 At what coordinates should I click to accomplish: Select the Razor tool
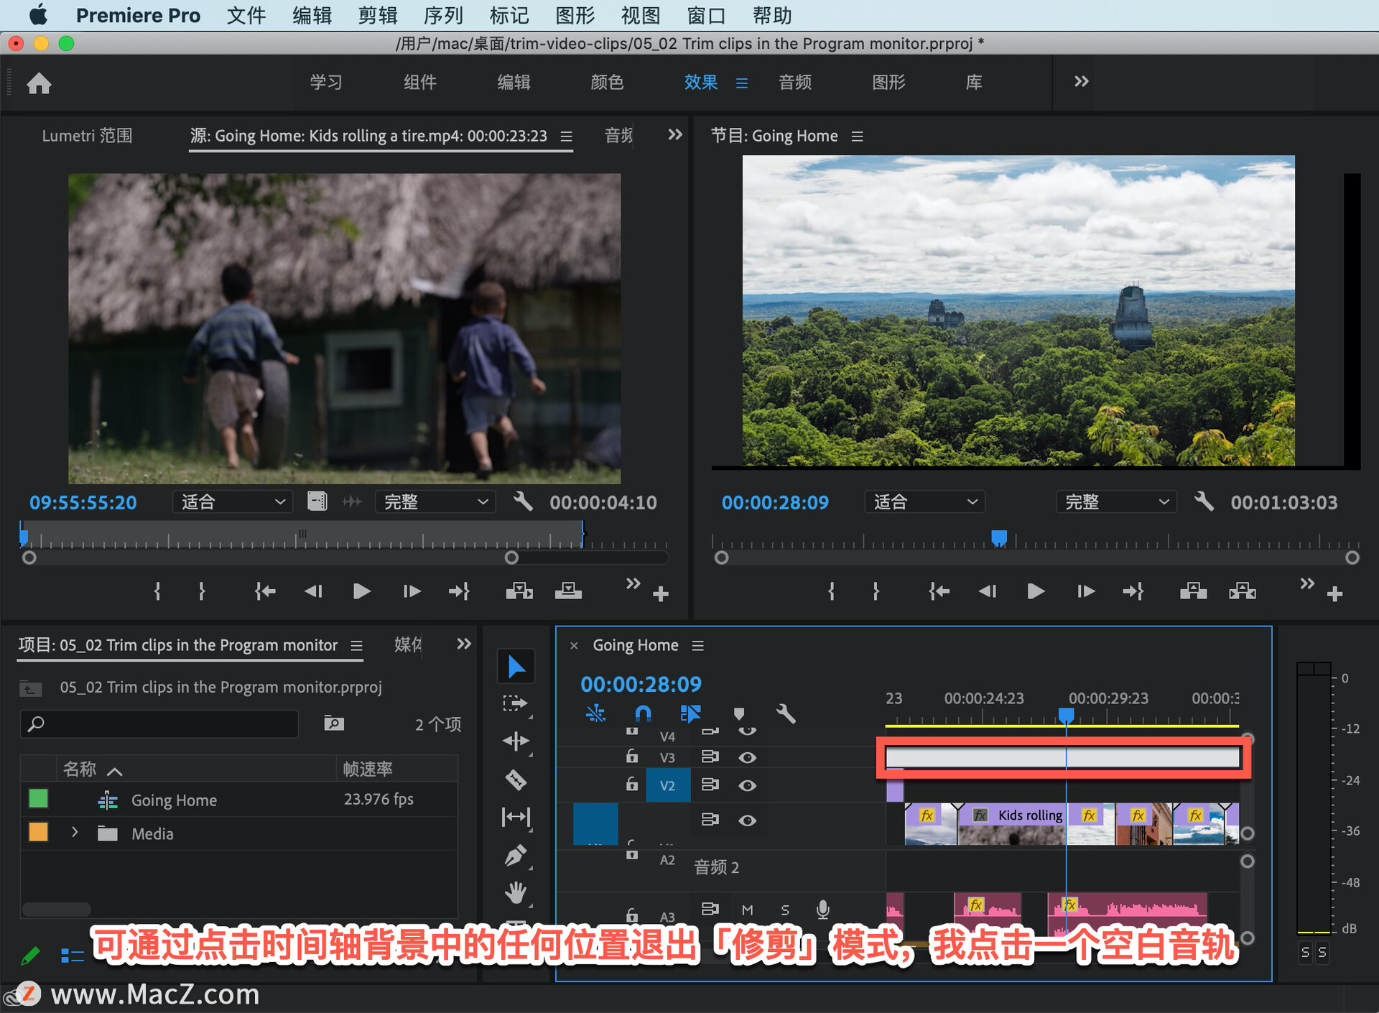(516, 779)
